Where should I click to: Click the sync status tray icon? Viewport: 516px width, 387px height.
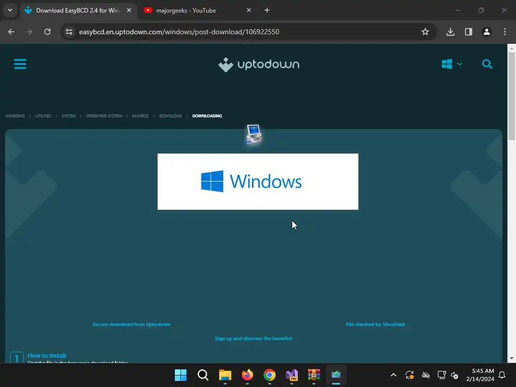pos(409,375)
